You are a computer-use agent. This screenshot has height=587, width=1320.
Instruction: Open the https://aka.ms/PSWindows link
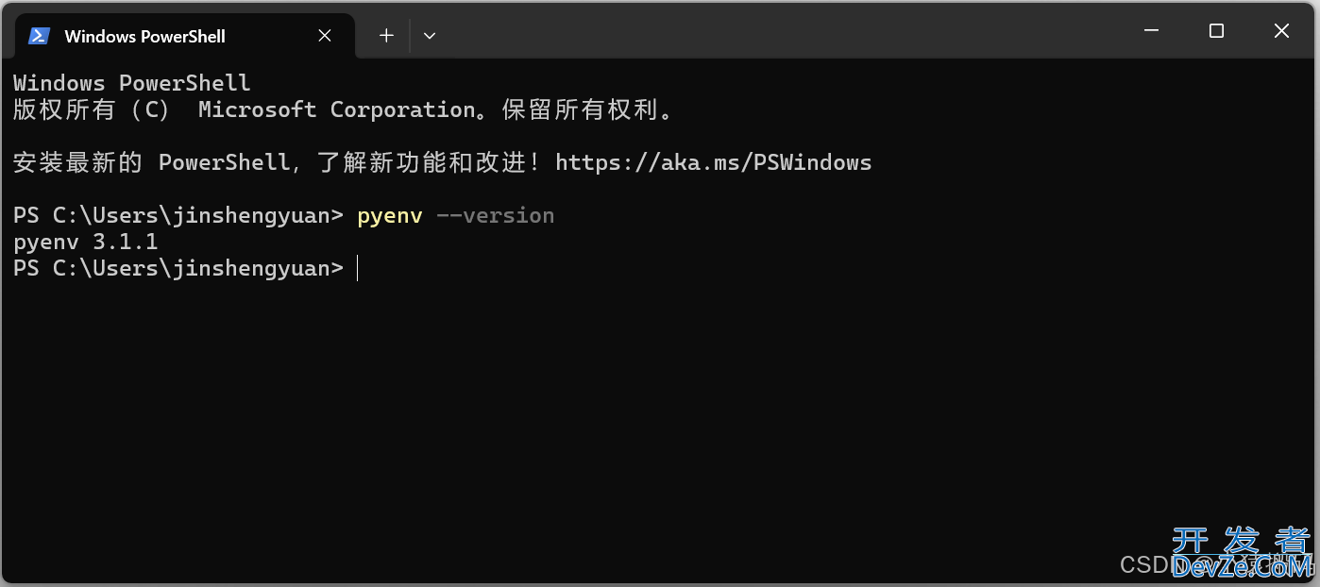click(x=713, y=162)
